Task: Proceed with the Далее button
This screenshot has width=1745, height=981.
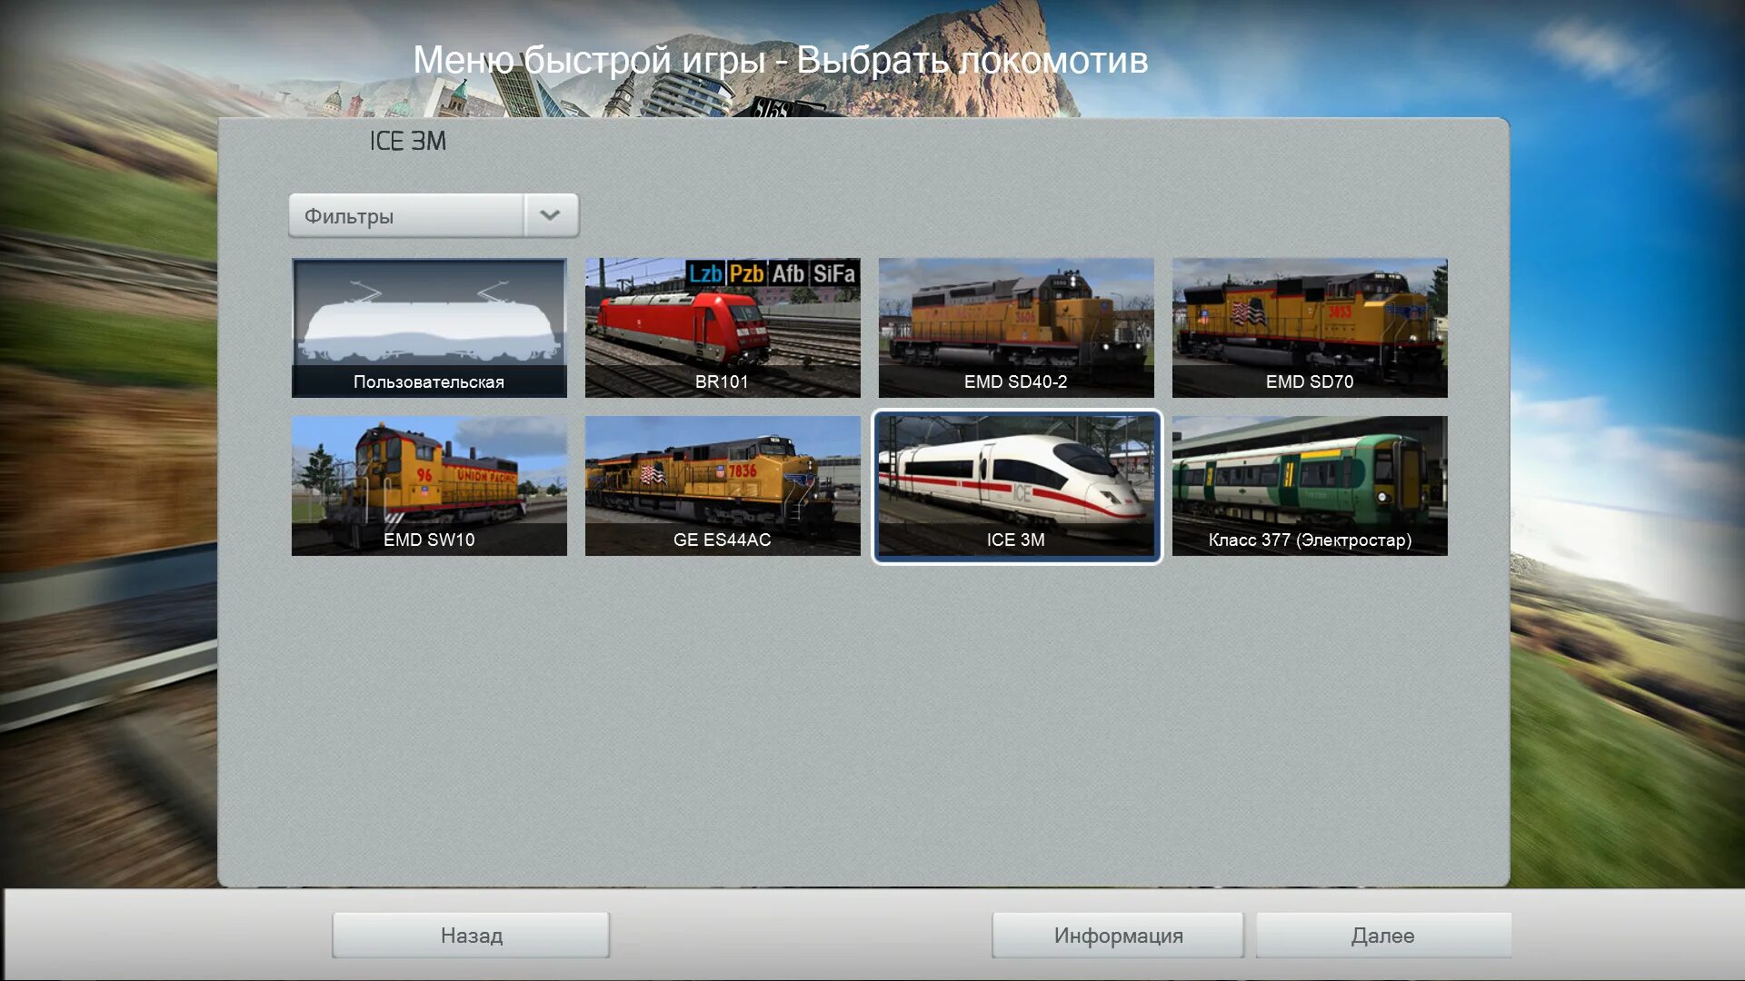Action: point(1382,936)
